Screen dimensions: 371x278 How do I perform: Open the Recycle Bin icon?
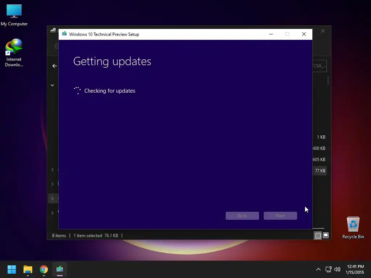coord(353,228)
